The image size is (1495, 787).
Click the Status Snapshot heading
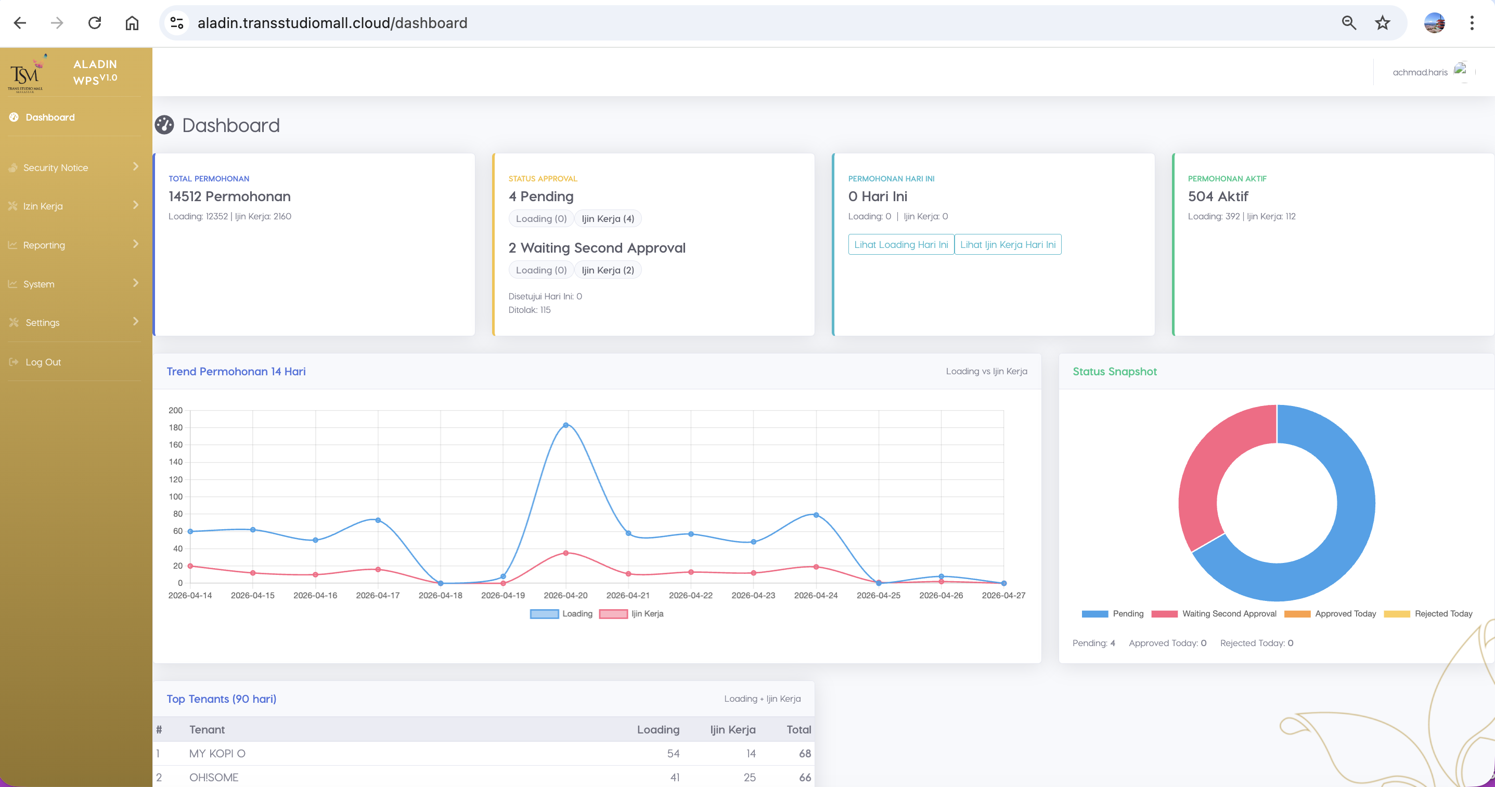(x=1114, y=372)
